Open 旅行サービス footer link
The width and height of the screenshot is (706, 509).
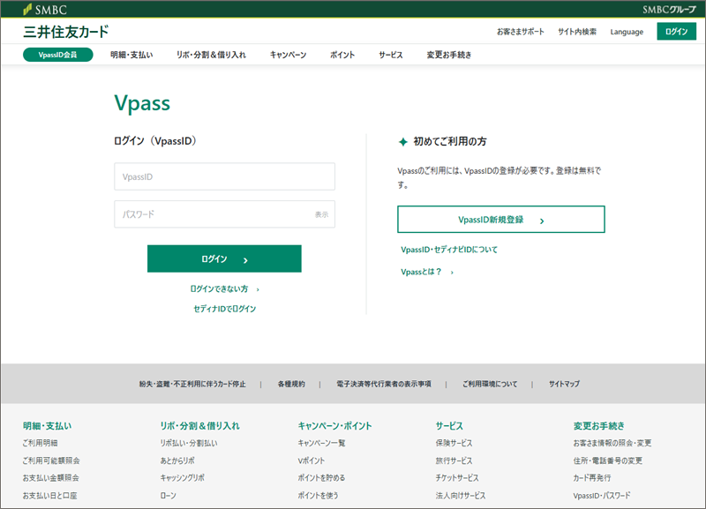[454, 460]
